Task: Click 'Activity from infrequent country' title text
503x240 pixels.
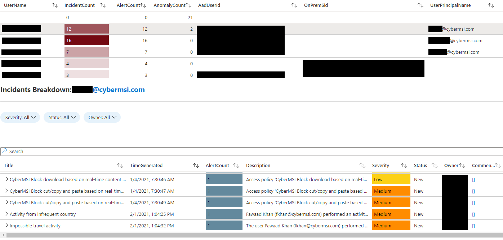Action: point(43,214)
